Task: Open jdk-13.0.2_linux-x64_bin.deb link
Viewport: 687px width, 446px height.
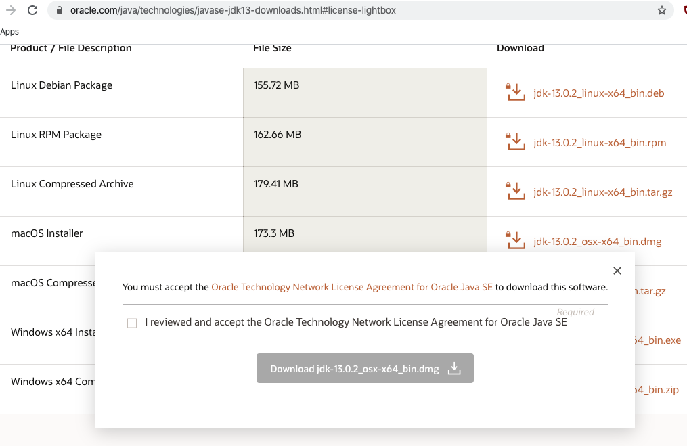Action: (x=598, y=93)
